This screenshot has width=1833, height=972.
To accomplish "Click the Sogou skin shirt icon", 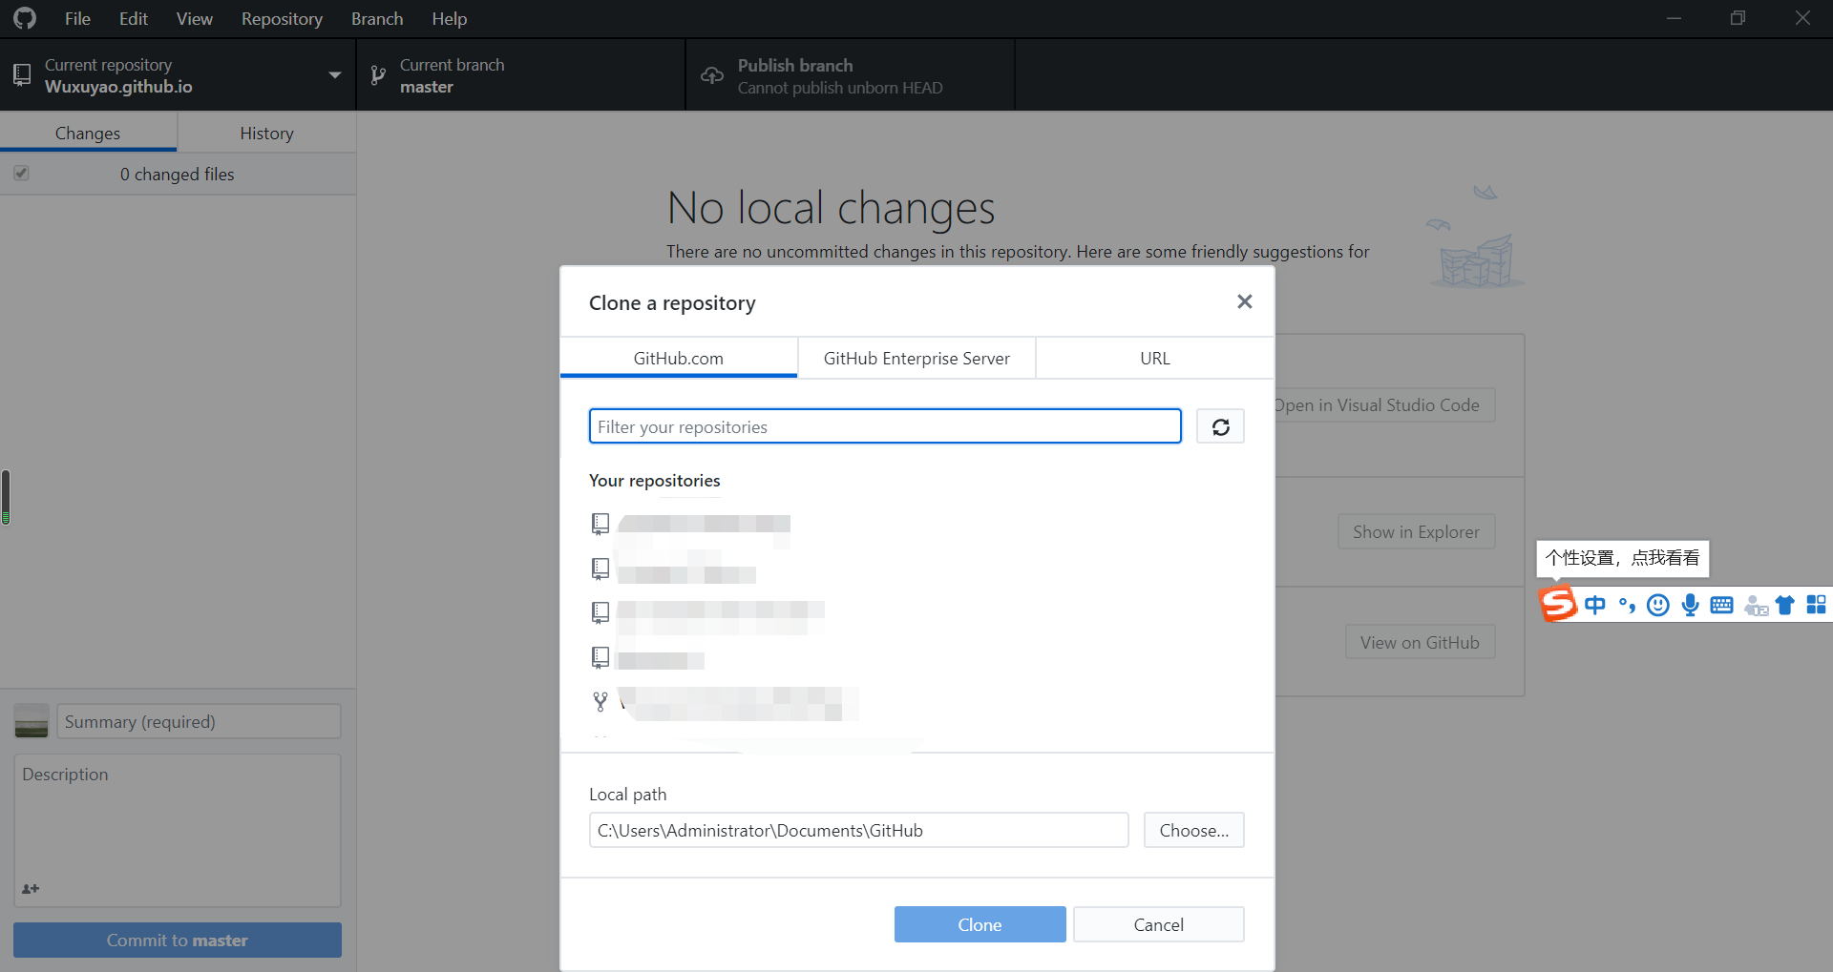I will click(1784, 605).
